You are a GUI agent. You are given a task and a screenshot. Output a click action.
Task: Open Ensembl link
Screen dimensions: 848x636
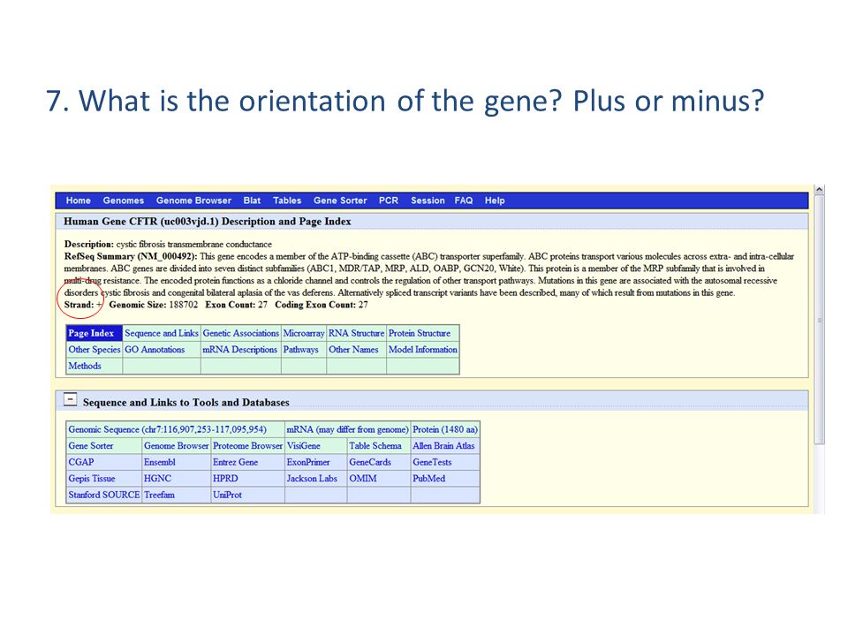[160, 462]
